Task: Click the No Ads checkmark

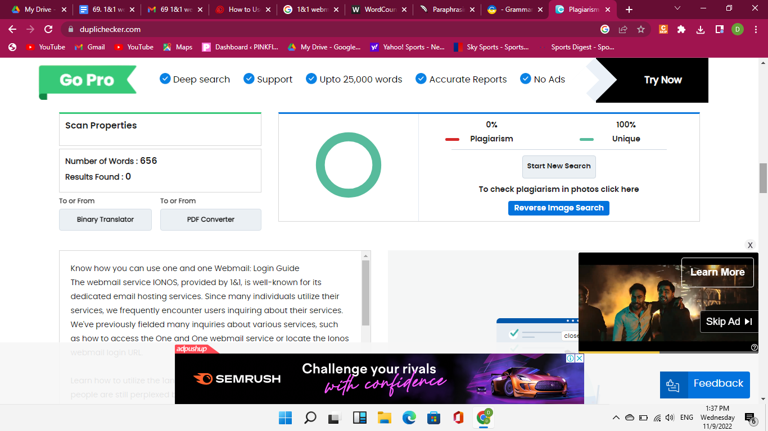Action: coord(526,79)
